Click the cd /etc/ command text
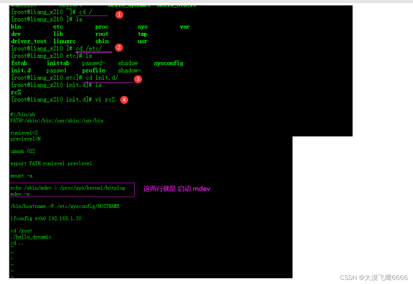Viewport: 413px width, 284px height. pos(89,48)
